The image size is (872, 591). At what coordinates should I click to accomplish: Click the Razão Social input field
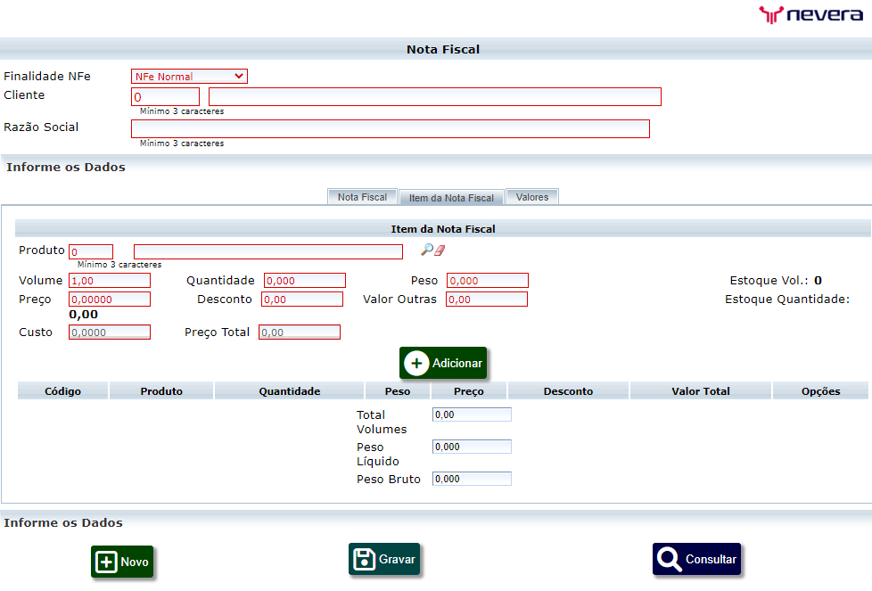click(x=391, y=129)
